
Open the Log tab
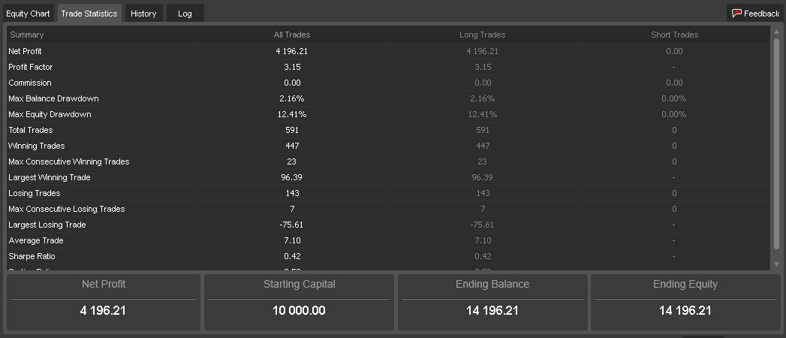coord(185,14)
